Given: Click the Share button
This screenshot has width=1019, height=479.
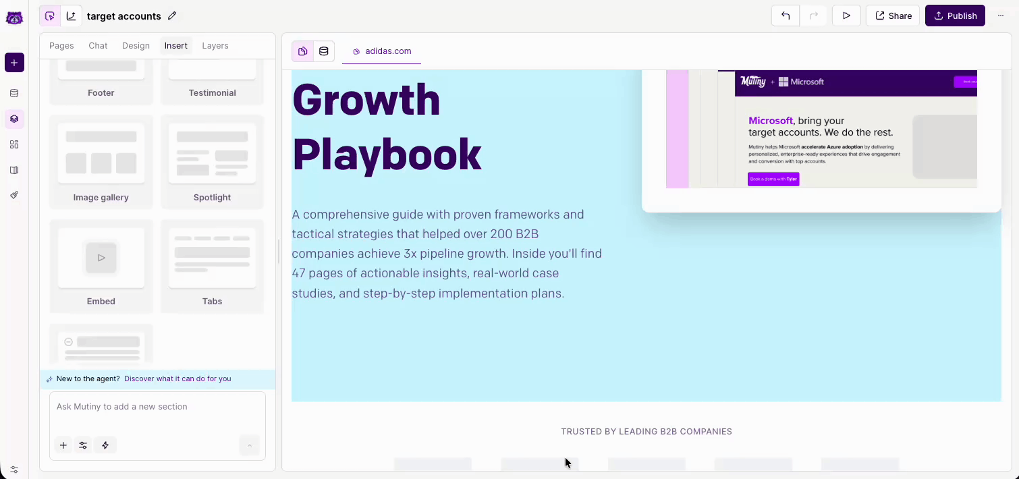Looking at the screenshot, I should click(893, 16).
